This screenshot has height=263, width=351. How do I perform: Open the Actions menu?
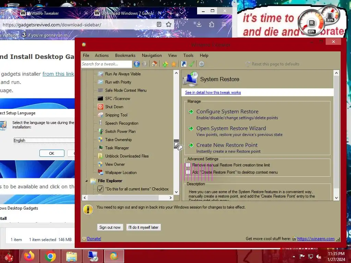tap(101, 55)
